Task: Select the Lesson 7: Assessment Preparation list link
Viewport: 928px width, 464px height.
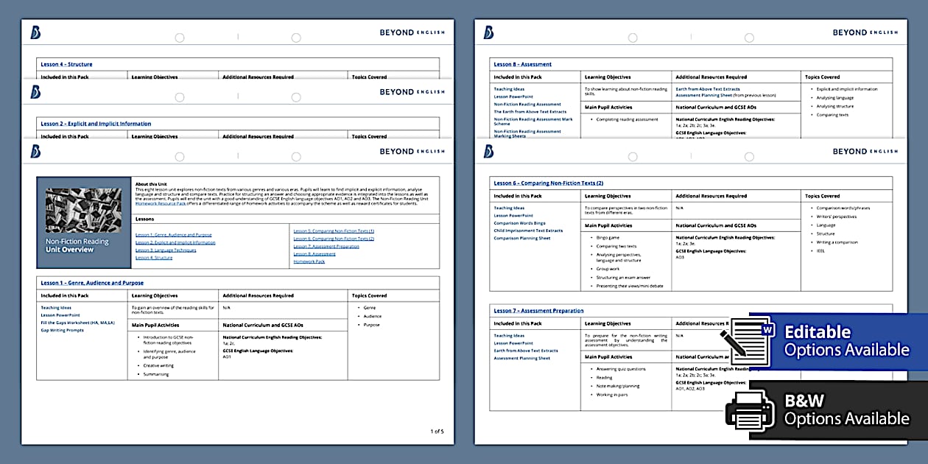Action: (326, 247)
